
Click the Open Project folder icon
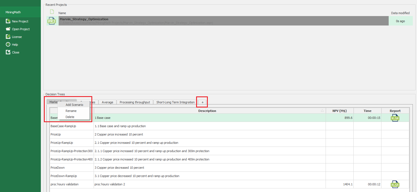coord(8,29)
